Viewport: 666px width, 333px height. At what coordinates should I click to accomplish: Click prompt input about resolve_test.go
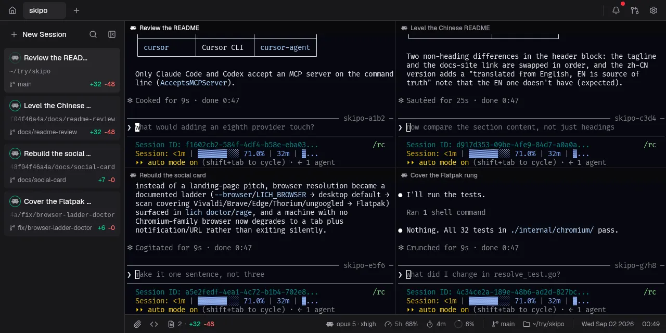click(531, 274)
